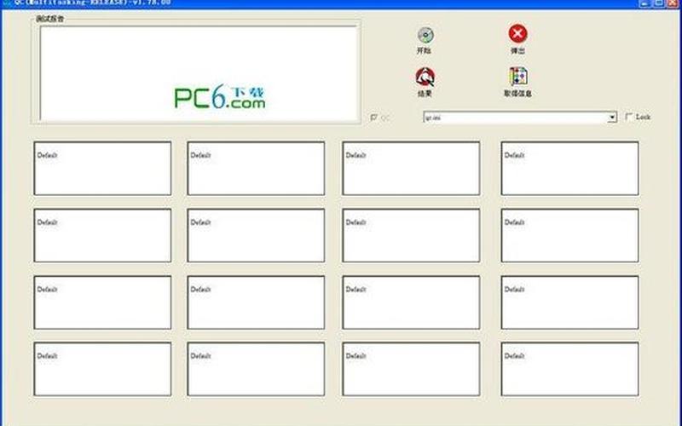The width and height of the screenshot is (682, 426).
Task: Toggle the greyed-out QC checkbox
Action: tap(373, 118)
